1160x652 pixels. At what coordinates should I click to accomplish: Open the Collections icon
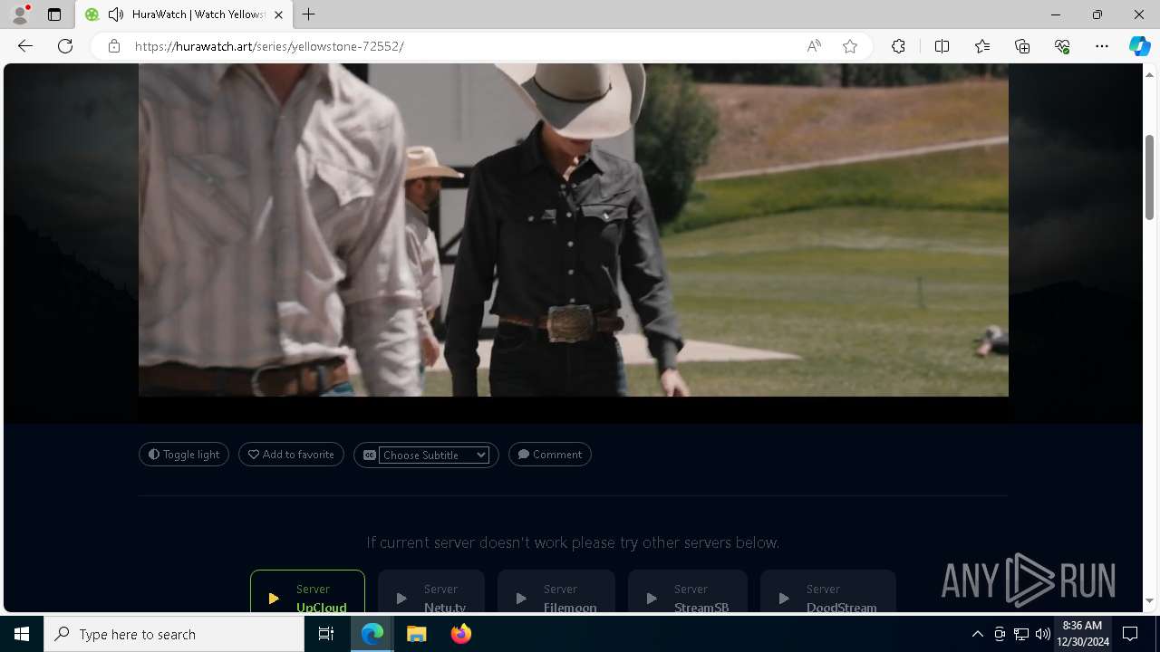(1022, 46)
